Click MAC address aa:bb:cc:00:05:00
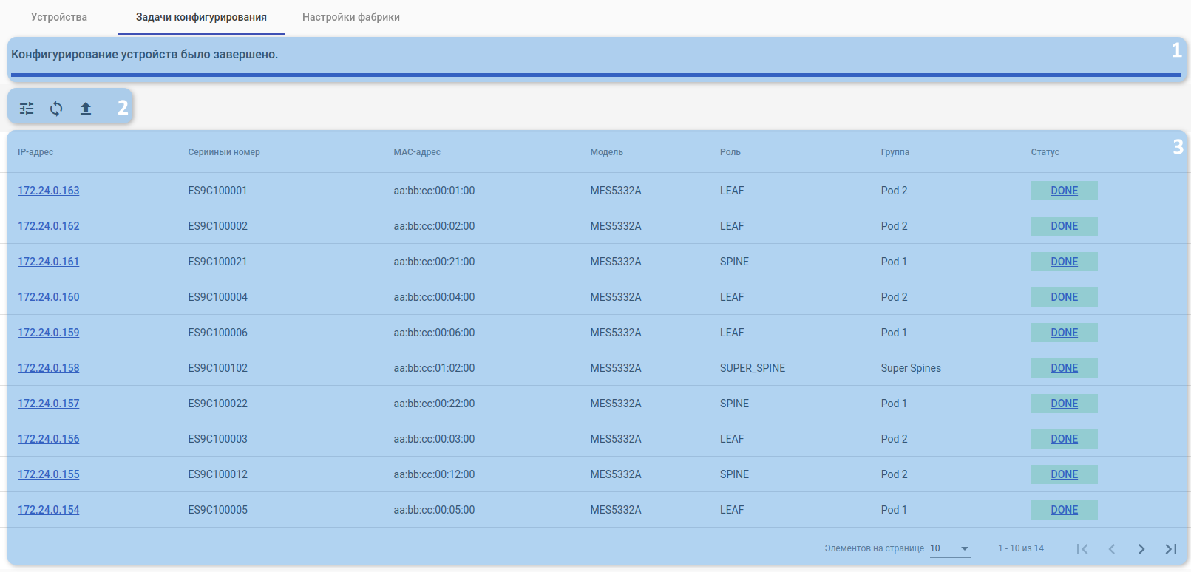The height and width of the screenshot is (572, 1191). pos(434,510)
